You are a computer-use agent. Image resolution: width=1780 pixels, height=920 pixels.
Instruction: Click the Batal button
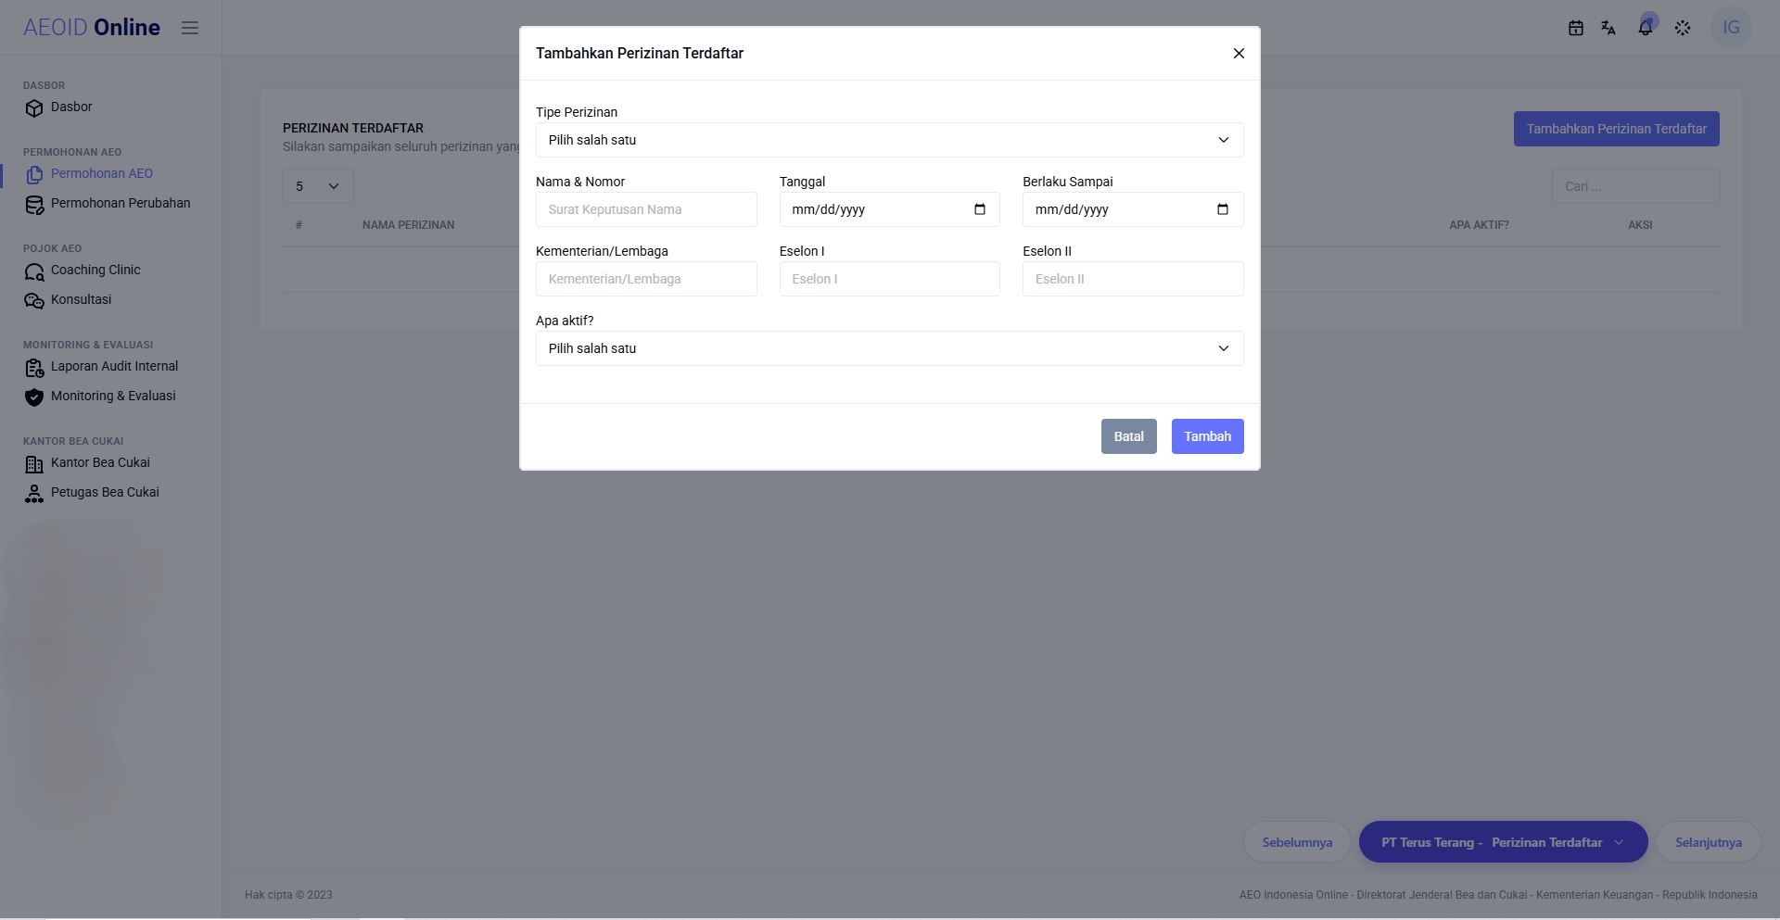click(1128, 436)
